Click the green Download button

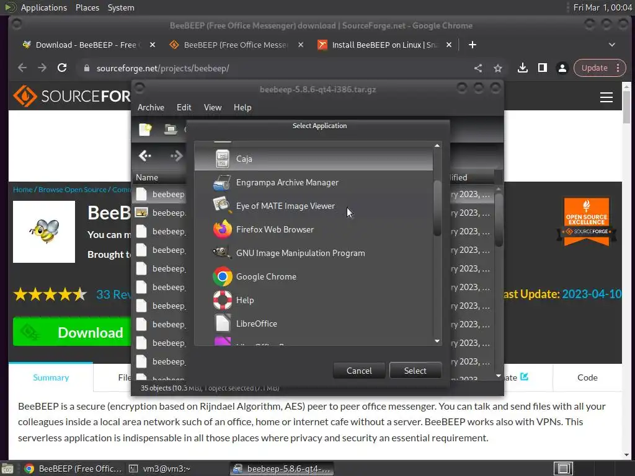point(72,332)
